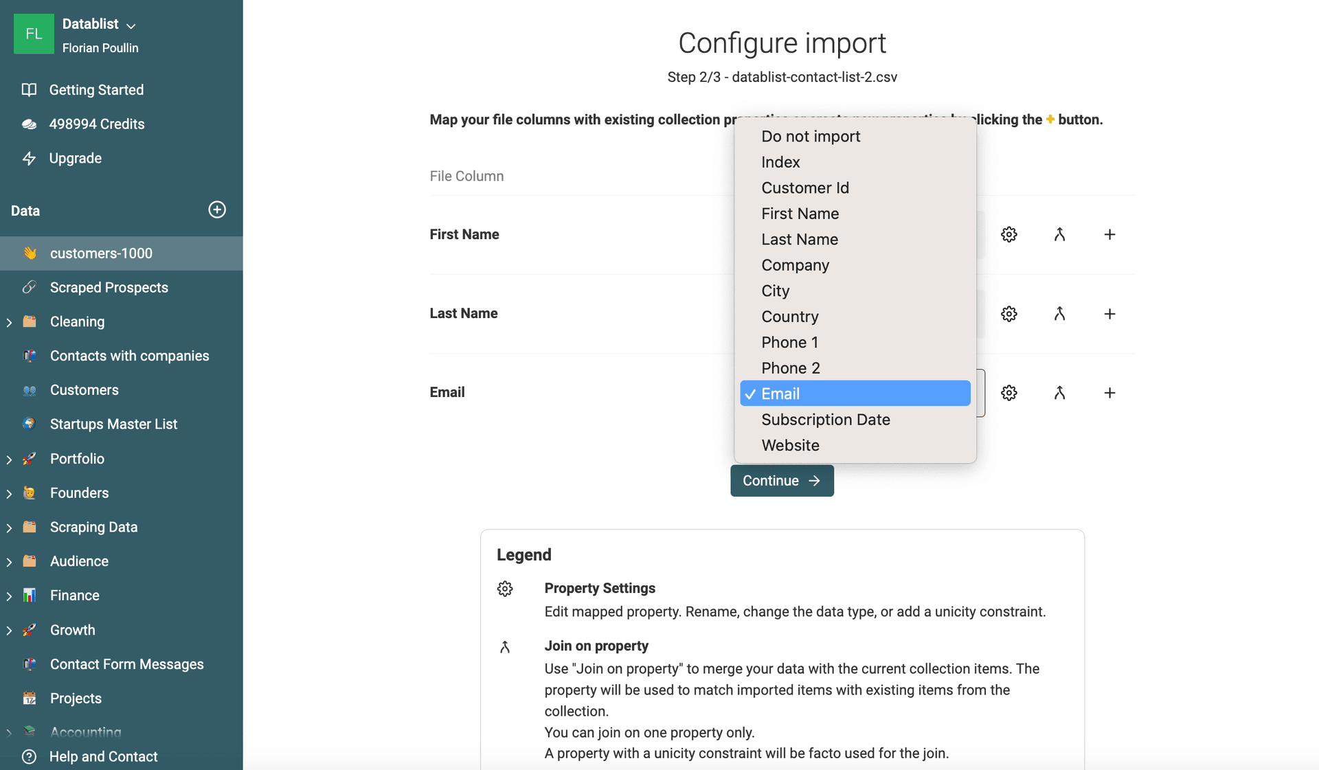Screen dimensions: 1319x770
Task: Click the Continue button
Action: 782,480
